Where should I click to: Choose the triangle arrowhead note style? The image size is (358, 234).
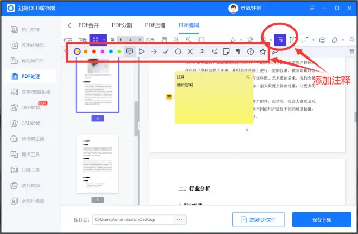coord(142,51)
